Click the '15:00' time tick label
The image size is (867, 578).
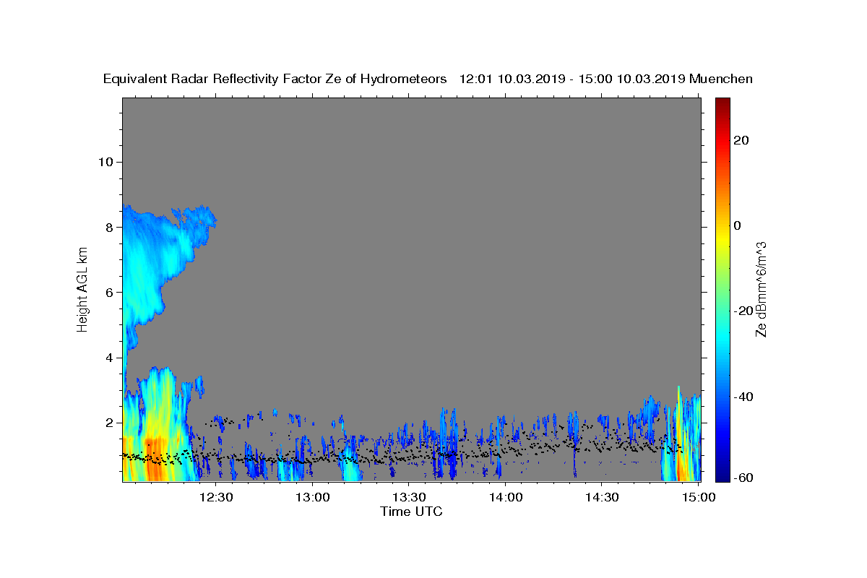coord(699,497)
